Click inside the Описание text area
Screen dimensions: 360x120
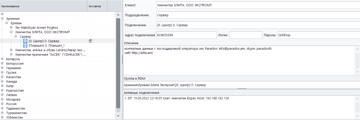(239, 60)
